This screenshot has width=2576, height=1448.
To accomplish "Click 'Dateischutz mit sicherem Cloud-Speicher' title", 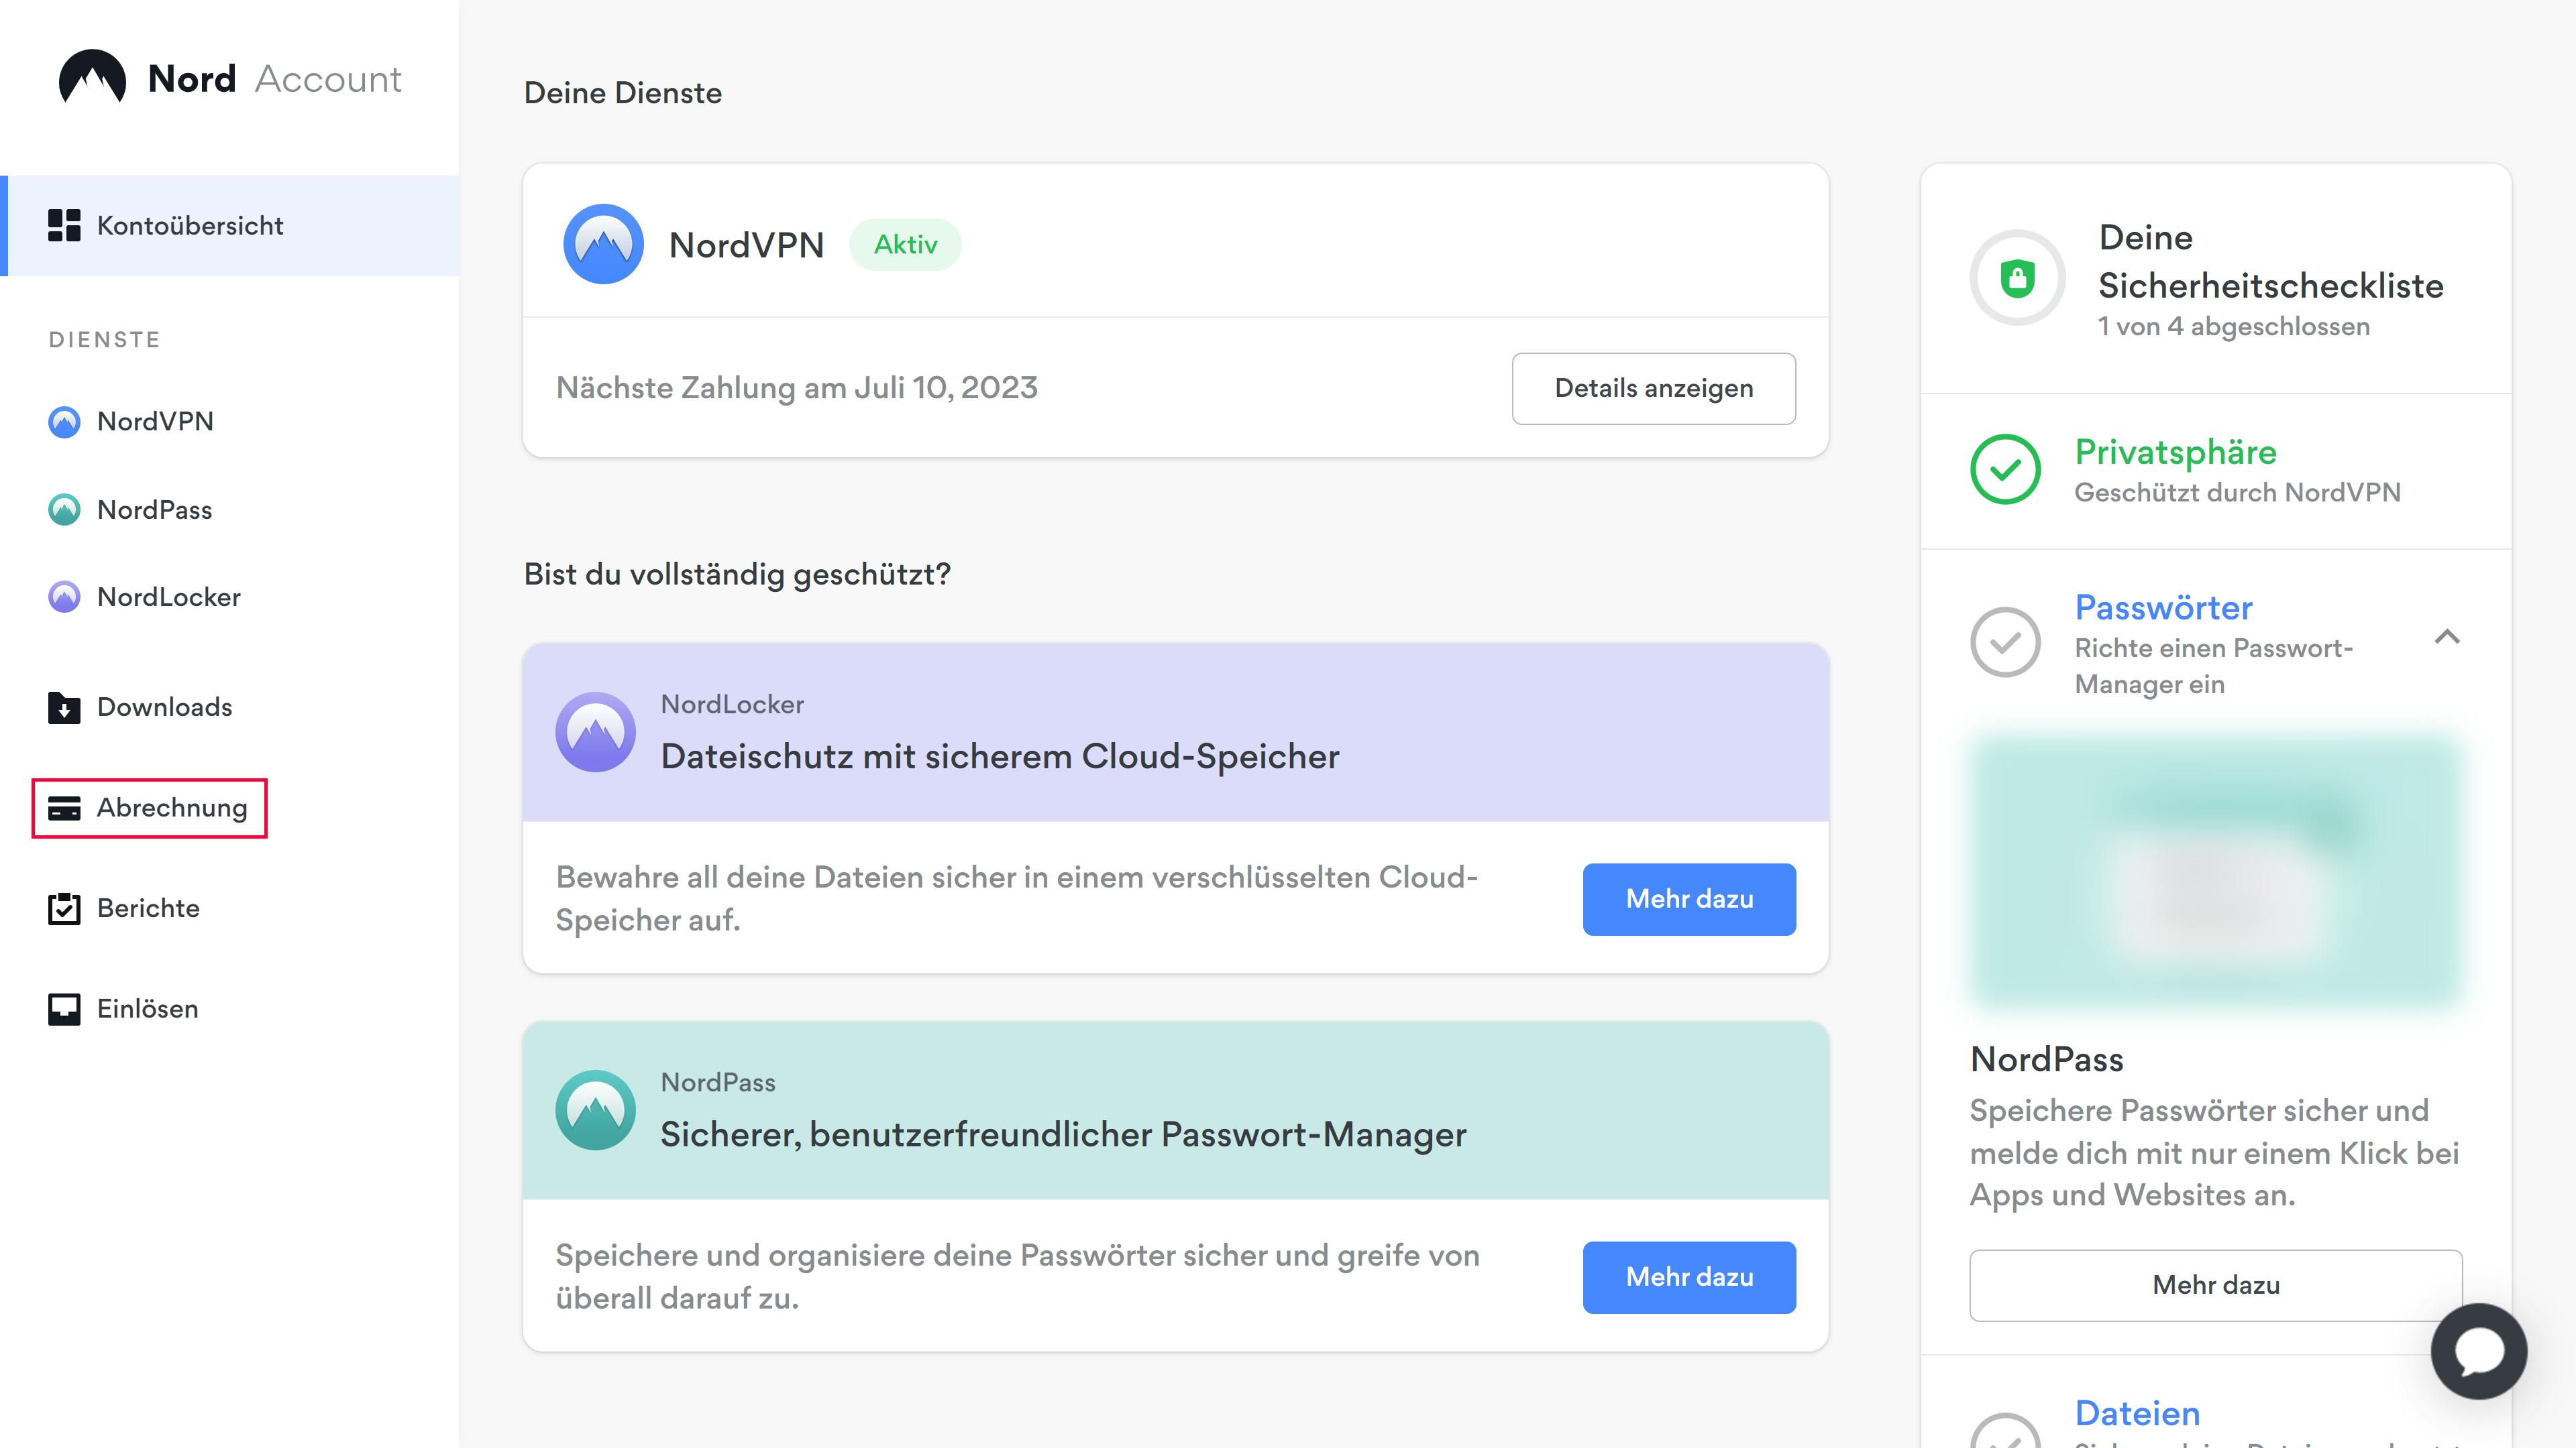I will coord(999,756).
